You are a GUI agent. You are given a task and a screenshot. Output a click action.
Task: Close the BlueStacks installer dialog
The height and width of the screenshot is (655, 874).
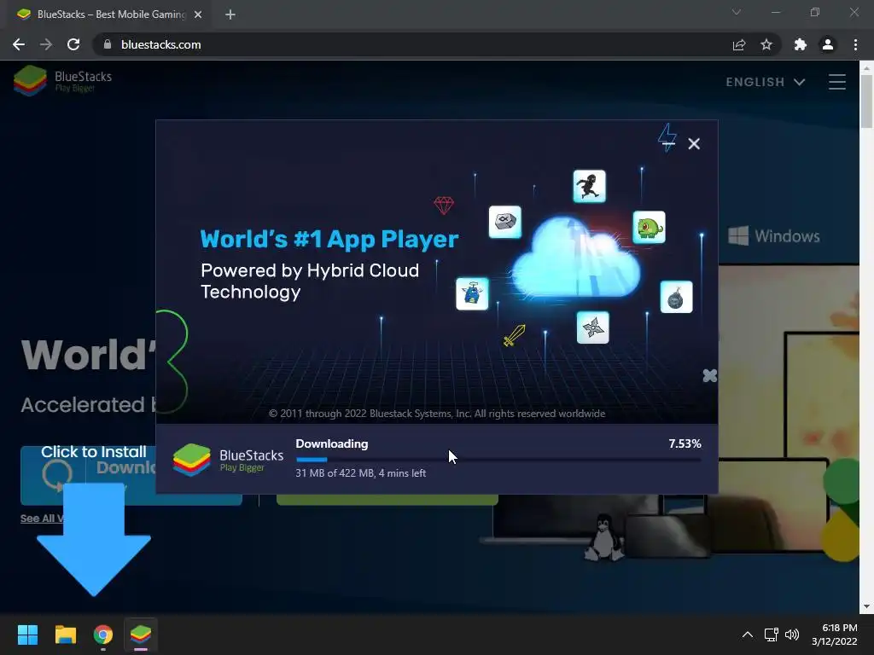[x=693, y=143]
